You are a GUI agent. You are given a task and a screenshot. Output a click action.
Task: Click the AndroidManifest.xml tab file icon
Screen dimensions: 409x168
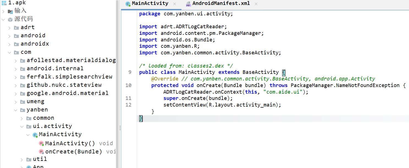click(188, 4)
